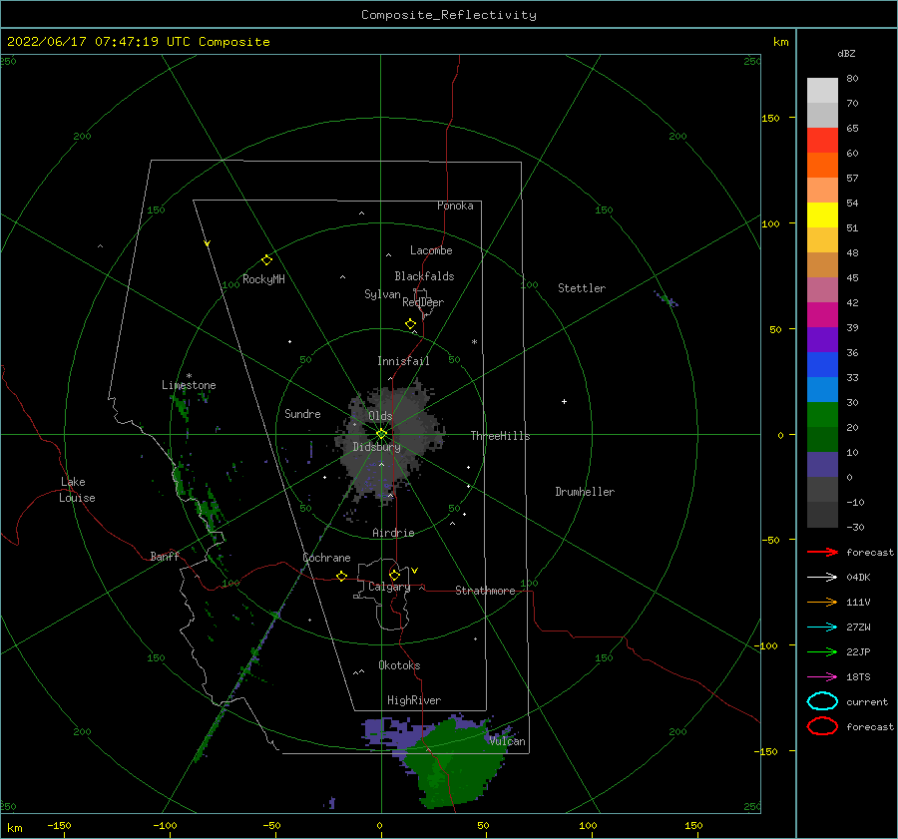Click the asterisk marker above Limestone
898x839 pixels.
[x=189, y=376]
